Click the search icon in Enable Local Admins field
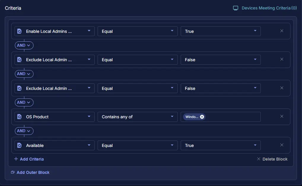This screenshot has height=186, width=302. pos(20,31)
